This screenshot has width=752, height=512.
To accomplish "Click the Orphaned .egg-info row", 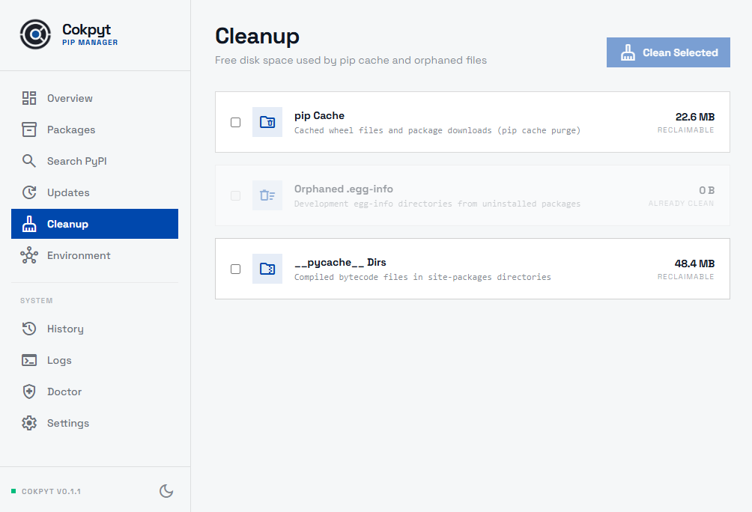I will click(x=473, y=195).
